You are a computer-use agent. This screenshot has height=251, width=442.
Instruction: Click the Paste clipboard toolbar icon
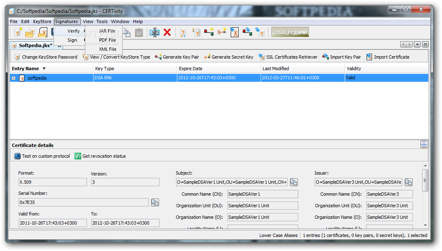tap(139, 32)
